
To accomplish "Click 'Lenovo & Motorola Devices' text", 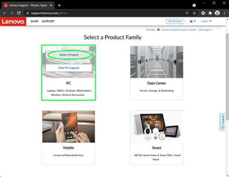I will point(69,155).
